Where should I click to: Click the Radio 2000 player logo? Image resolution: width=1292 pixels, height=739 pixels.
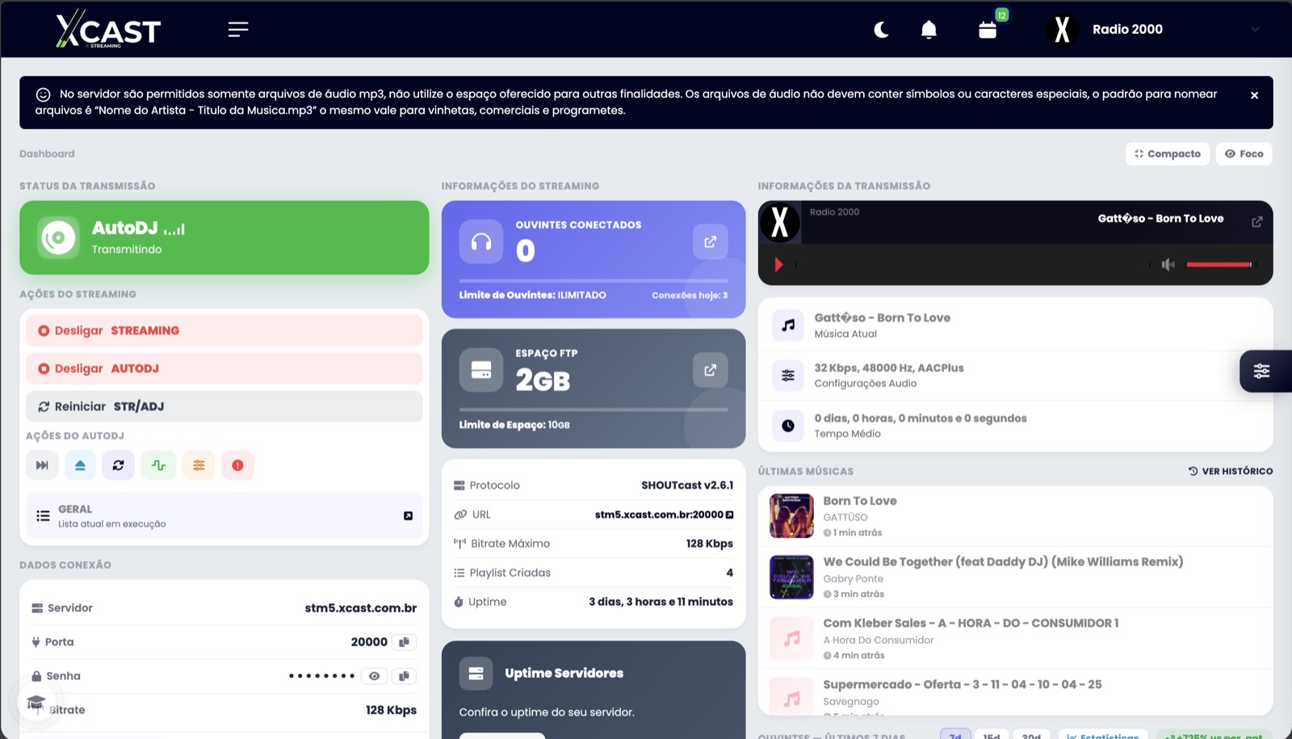tap(779, 222)
